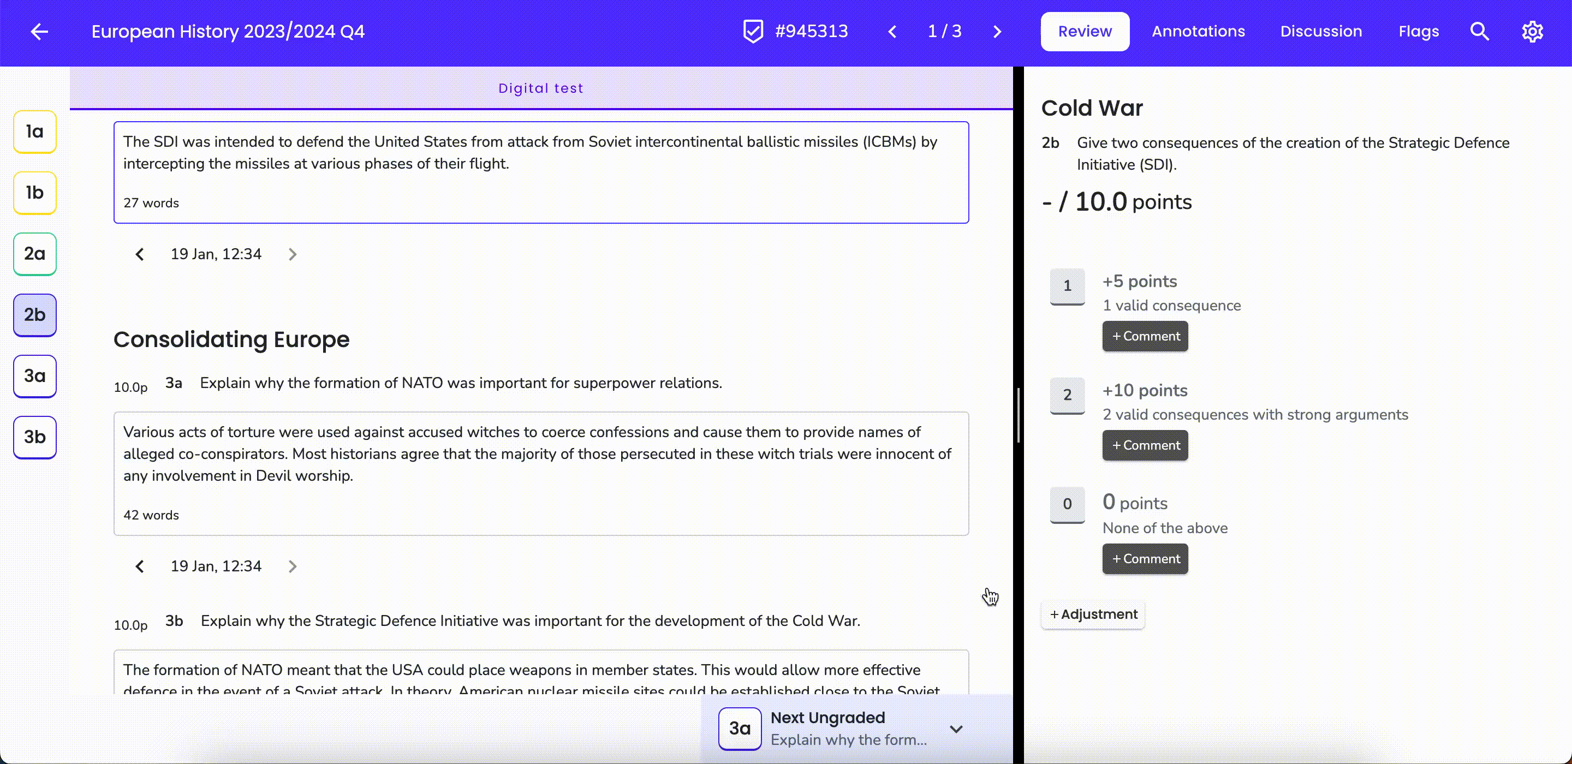Jump to question 3a in sidebar
1572x764 pixels.
coord(35,376)
